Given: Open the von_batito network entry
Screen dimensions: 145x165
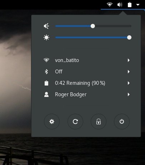Looking at the screenshot, I should click(x=86, y=60).
